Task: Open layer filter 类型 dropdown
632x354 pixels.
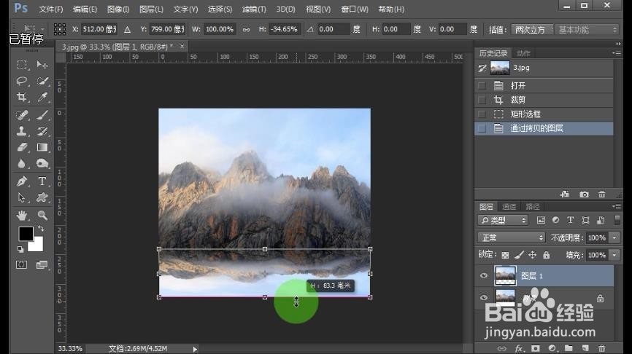Action: click(503, 220)
